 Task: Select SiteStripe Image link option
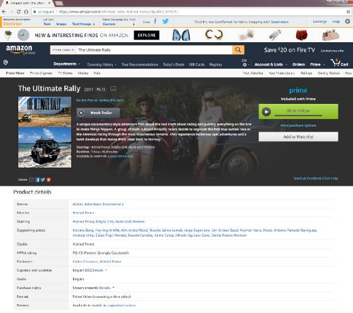61,24
